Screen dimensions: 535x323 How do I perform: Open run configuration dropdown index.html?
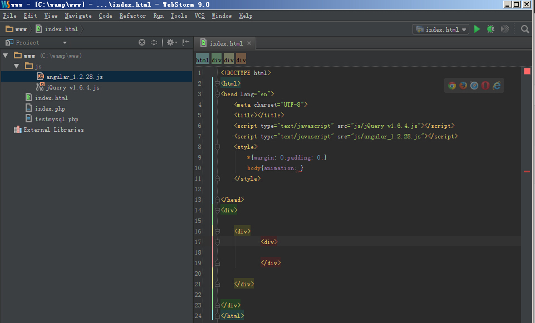pos(441,29)
